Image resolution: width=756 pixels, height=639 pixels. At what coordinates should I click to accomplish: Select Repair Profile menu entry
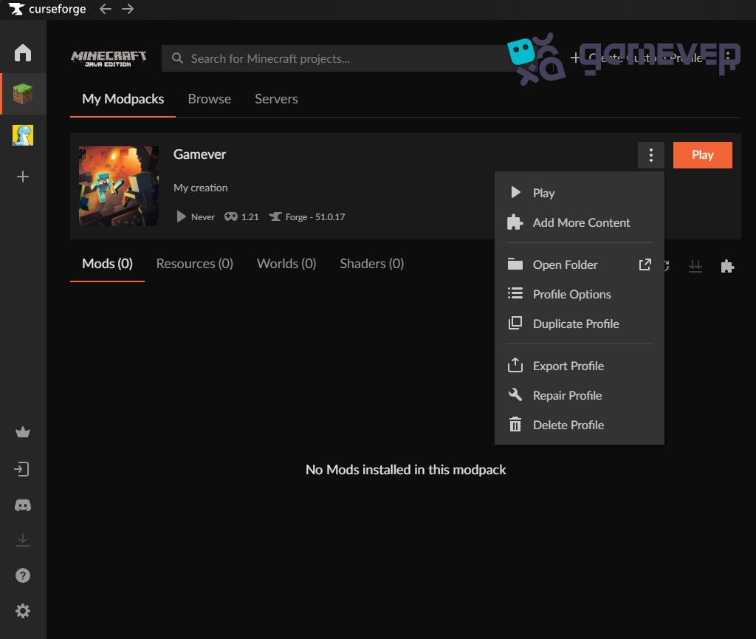580,395
